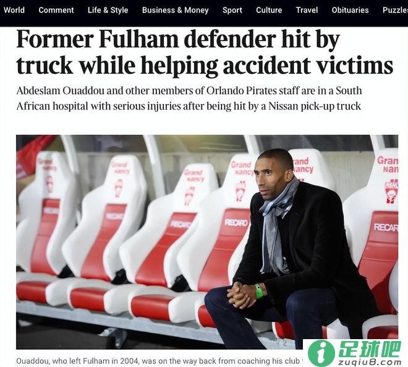
Task: Open the article photo of dugout seats
Action: [207, 242]
